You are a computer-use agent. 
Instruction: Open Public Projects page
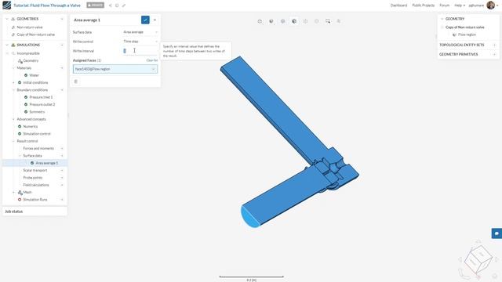[424, 5]
